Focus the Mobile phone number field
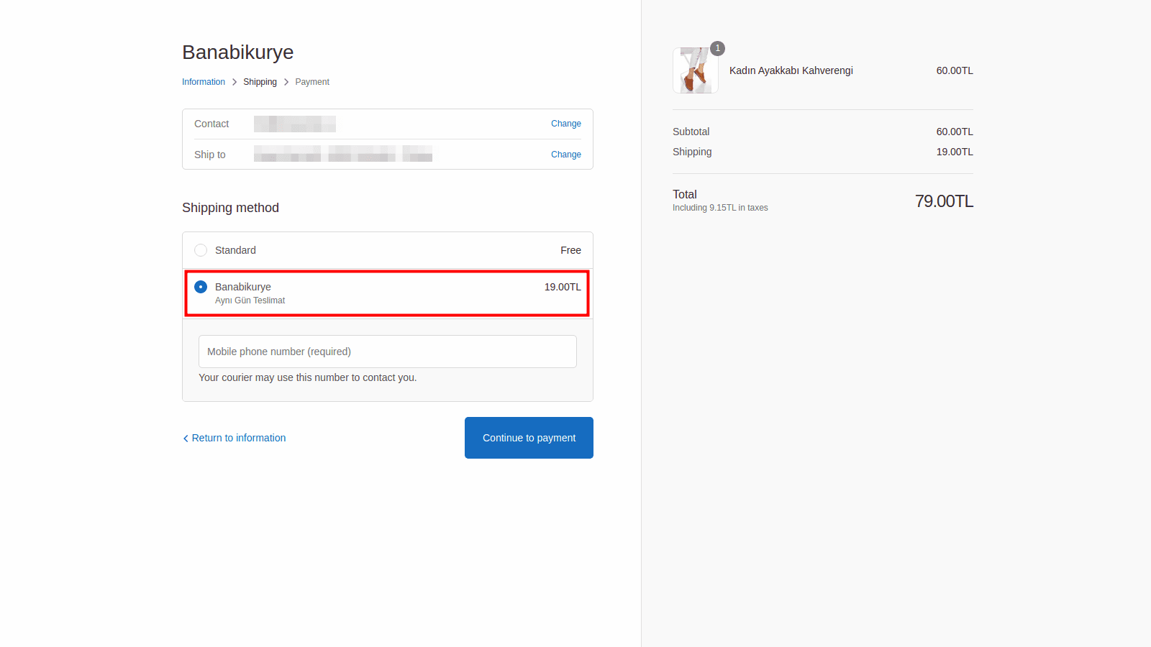 pos(387,352)
